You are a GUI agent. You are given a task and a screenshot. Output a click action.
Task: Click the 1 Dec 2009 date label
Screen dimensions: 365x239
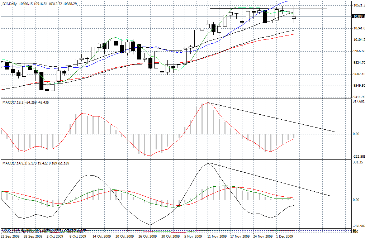pos(285,236)
